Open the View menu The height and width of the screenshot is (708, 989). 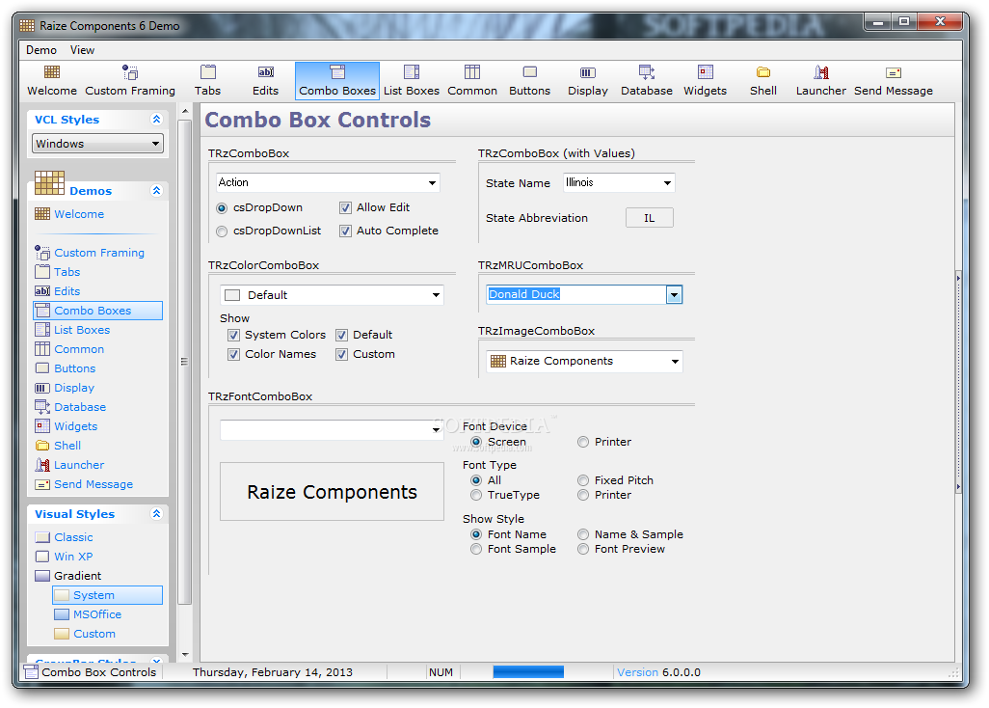(x=82, y=50)
